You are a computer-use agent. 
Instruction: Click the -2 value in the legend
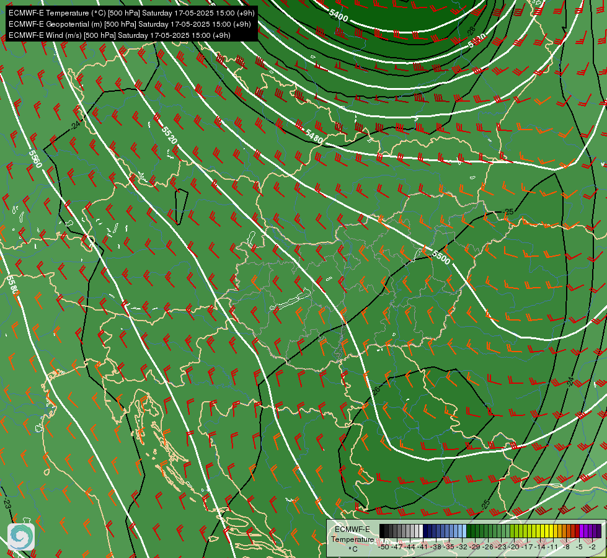[x=592, y=547]
